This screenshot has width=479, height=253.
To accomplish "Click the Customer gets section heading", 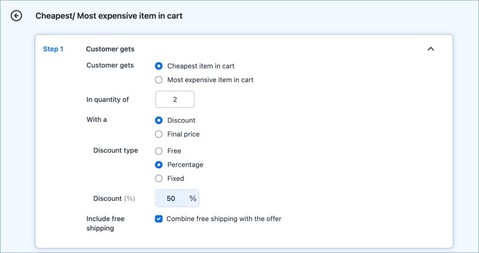I will (110, 49).
